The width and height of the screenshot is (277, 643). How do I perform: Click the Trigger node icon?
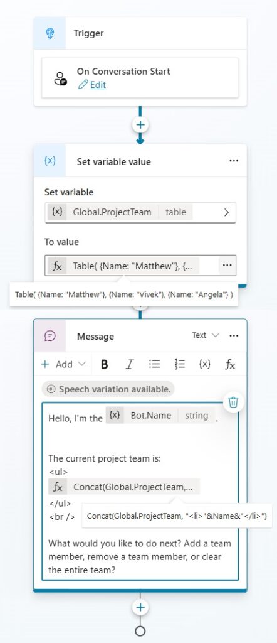tap(50, 33)
